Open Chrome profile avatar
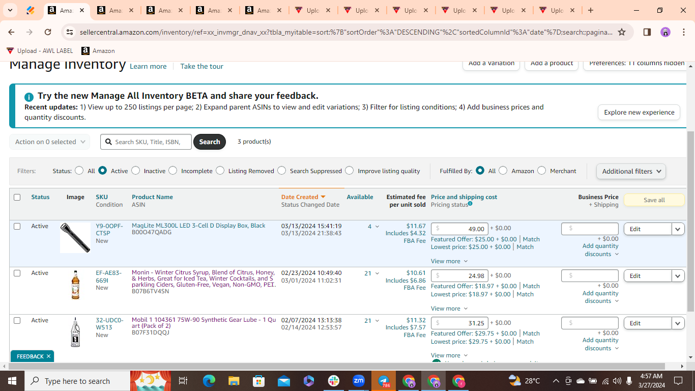The height and width of the screenshot is (391, 695). [x=665, y=32]
